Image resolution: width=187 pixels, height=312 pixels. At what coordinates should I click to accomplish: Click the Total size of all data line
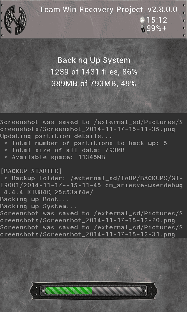pos(64,150)
